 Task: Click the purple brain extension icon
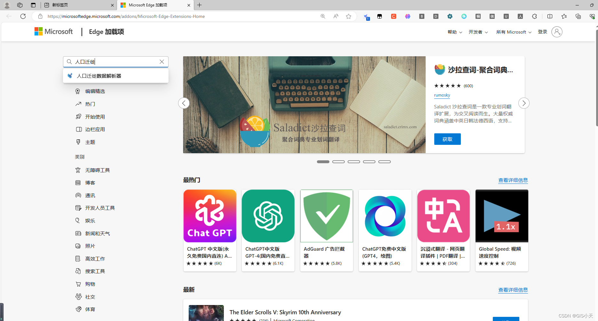[408, 16]
